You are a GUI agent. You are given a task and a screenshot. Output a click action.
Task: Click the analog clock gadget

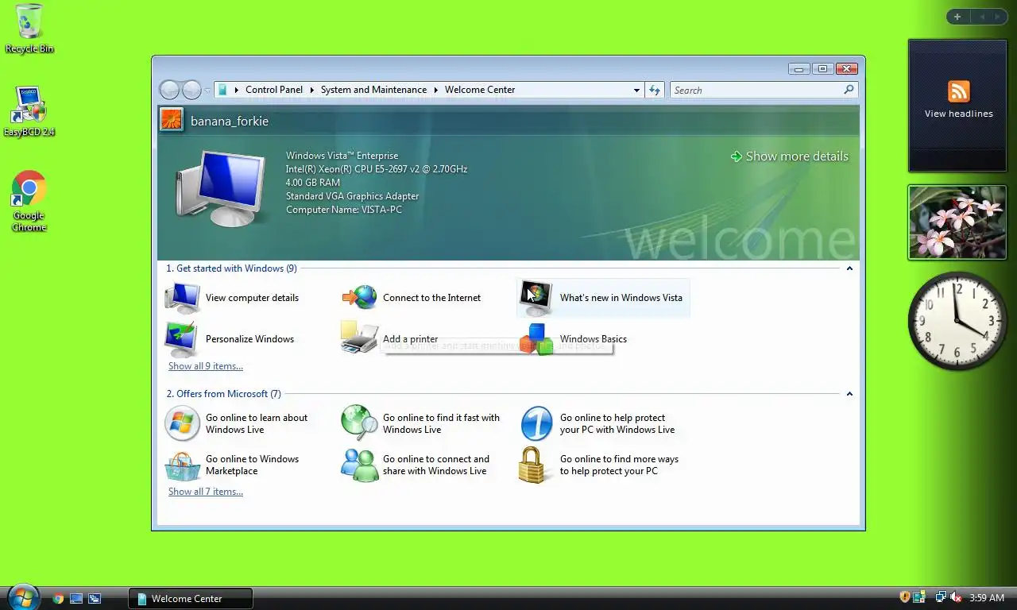coord(957,321)
